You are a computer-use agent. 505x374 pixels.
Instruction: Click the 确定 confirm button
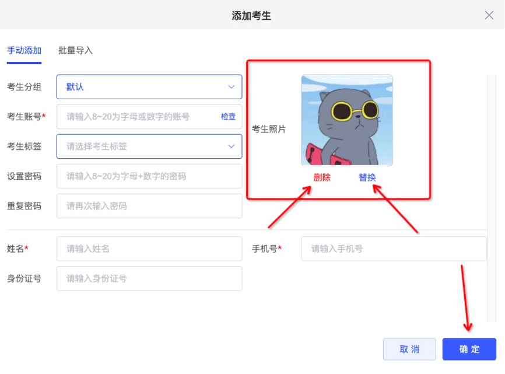469,349
